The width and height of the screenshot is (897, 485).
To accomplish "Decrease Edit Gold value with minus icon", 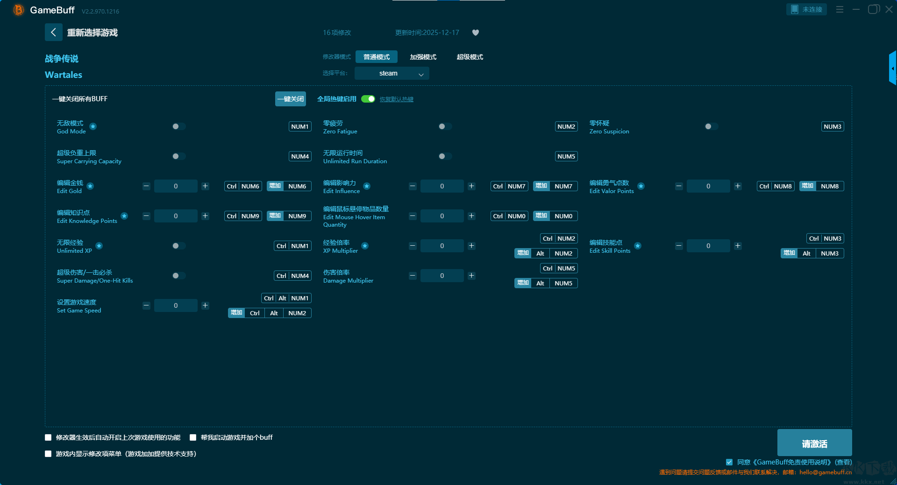I will click(146, 186).
